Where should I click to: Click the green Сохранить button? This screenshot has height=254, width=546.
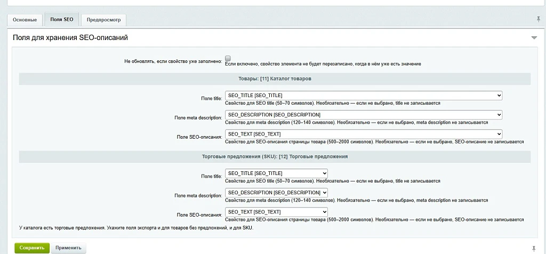click(x=32, y=248)
